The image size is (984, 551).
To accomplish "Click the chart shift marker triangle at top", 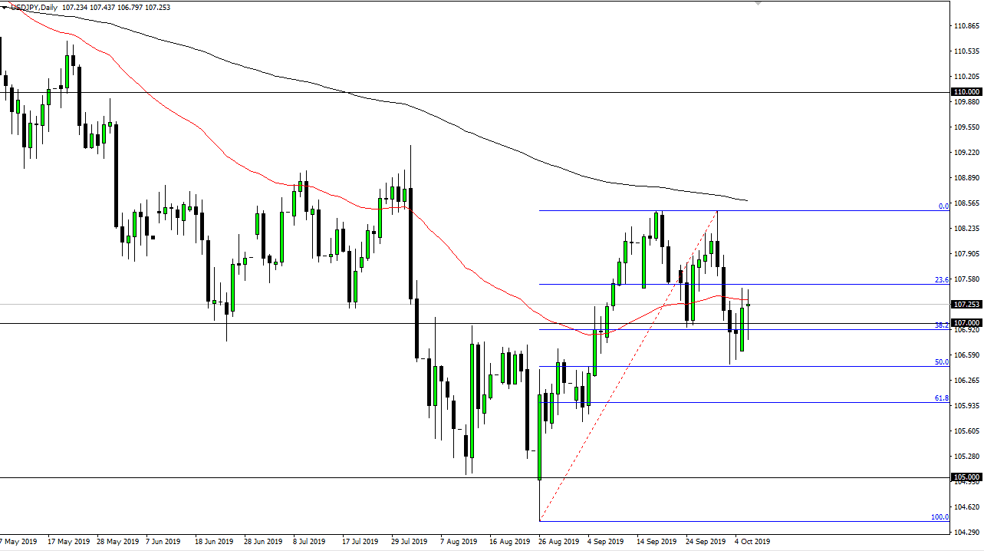I will (x=759, y=3).
